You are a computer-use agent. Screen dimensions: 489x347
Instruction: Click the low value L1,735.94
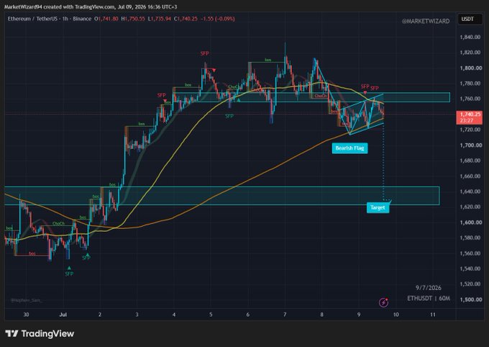[160, 19]
